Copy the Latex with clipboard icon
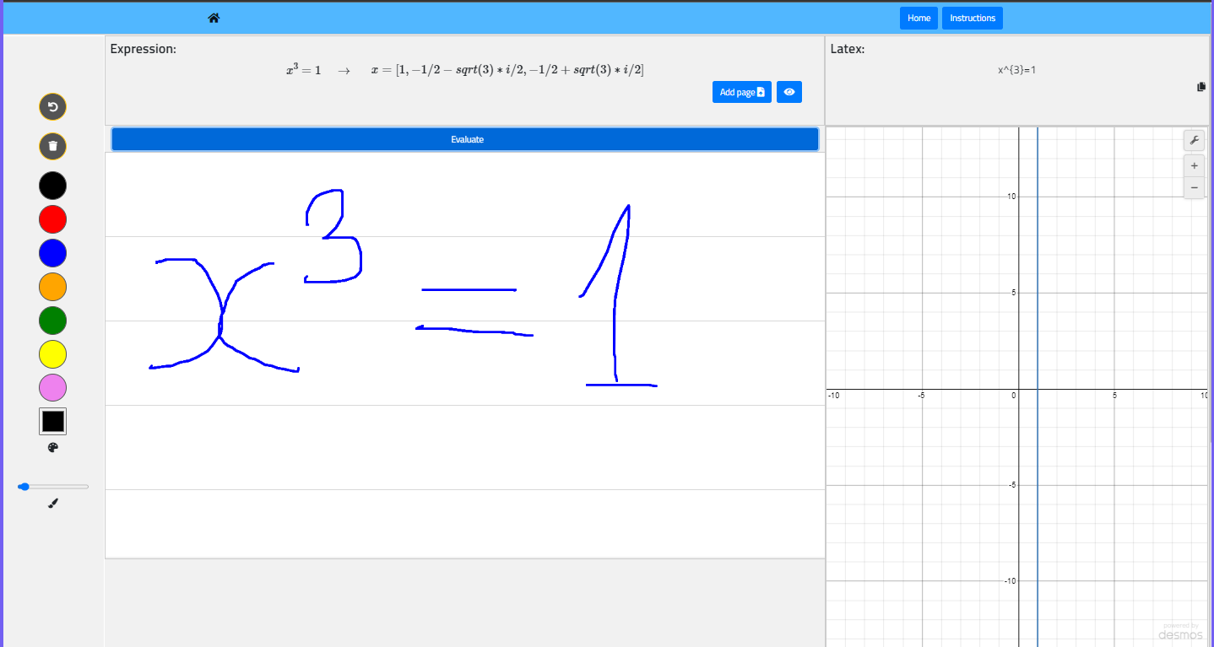 click(x=1201, y=87)
